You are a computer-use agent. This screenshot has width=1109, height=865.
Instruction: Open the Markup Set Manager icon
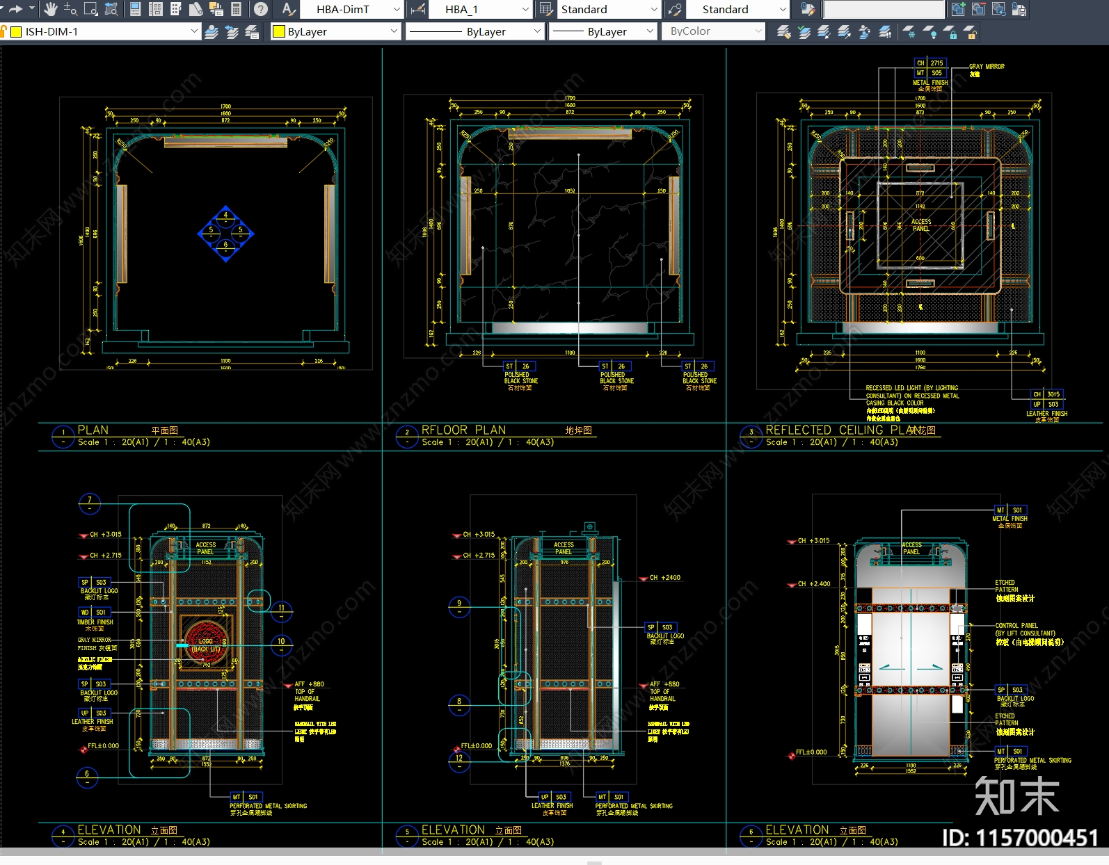[216, 9]
